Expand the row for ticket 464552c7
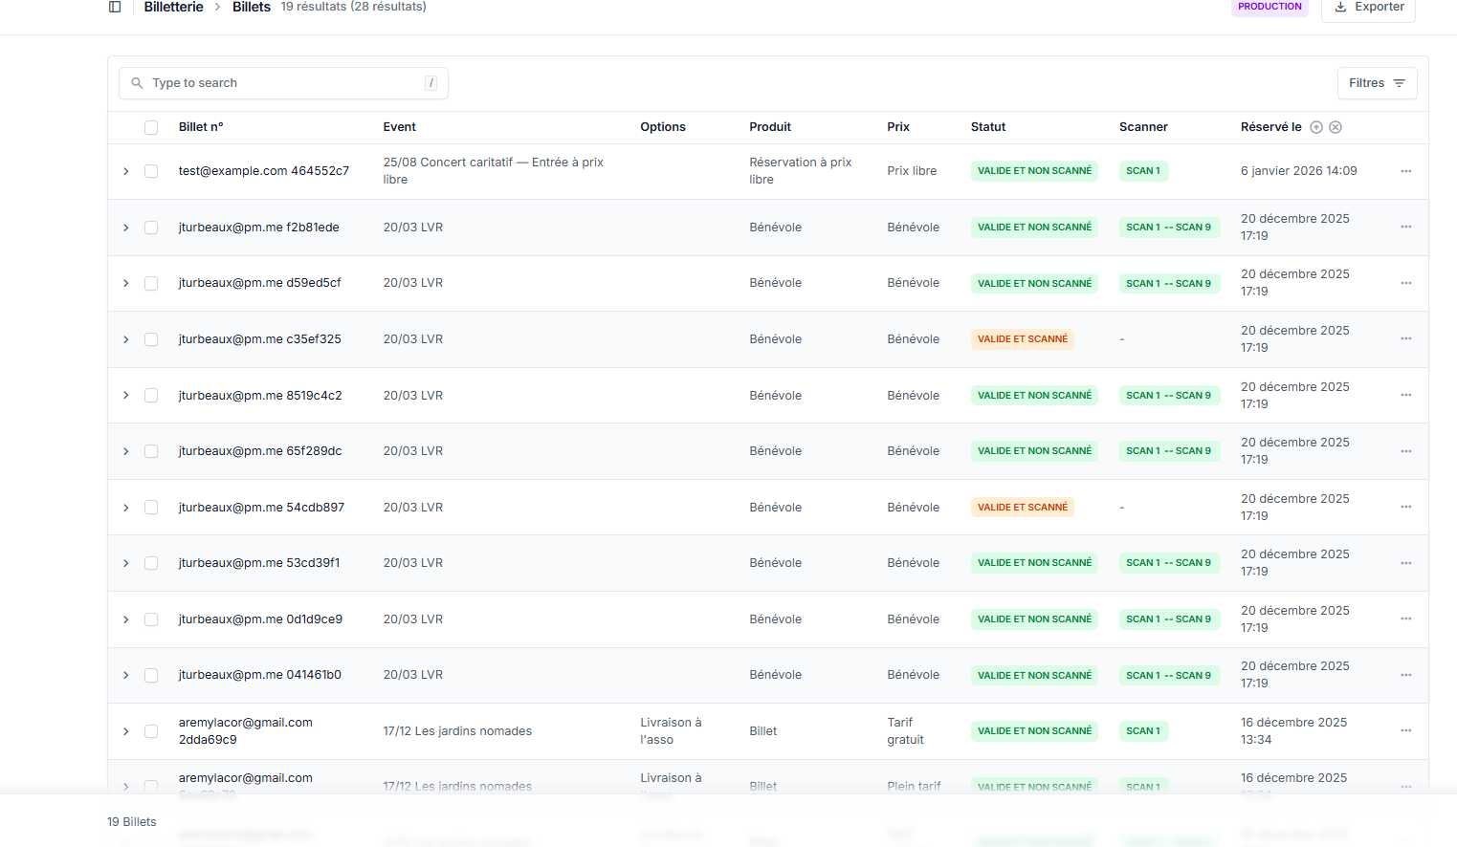Screen dimensions: 1457x847 click(x=125, y=171)
